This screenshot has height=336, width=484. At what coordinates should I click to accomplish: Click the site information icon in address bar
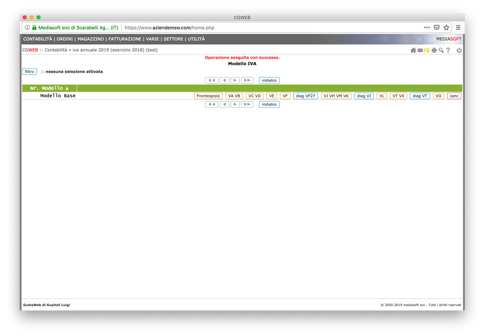(x=27, y=27)
